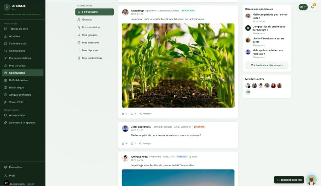Open the notifications bell icon
321x186 pixels.
(312, 7)
